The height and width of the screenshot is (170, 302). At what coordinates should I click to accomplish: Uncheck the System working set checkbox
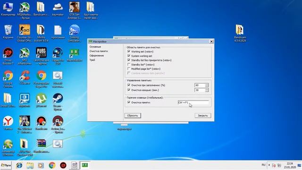(129, 56)
